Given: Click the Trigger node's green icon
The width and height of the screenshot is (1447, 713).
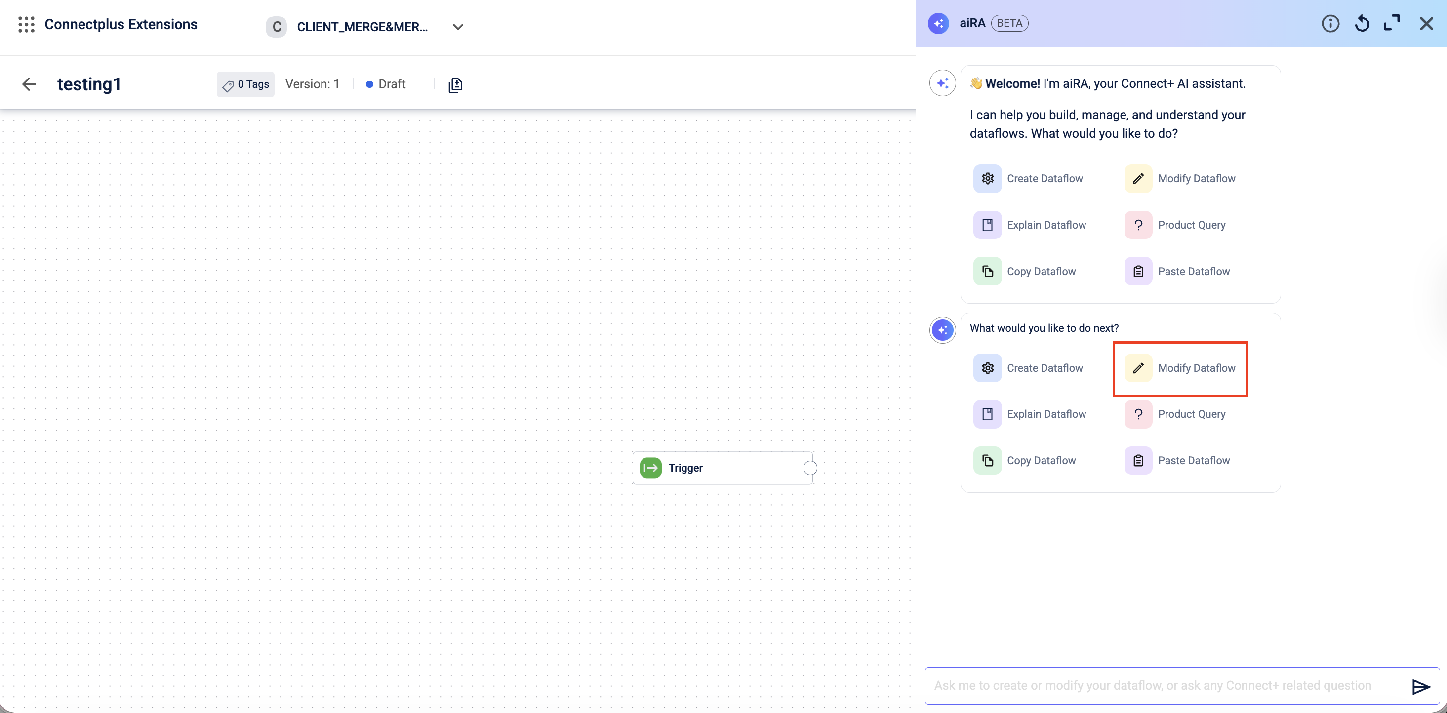Looking at the screenshot, I should (x=650, y=468).
